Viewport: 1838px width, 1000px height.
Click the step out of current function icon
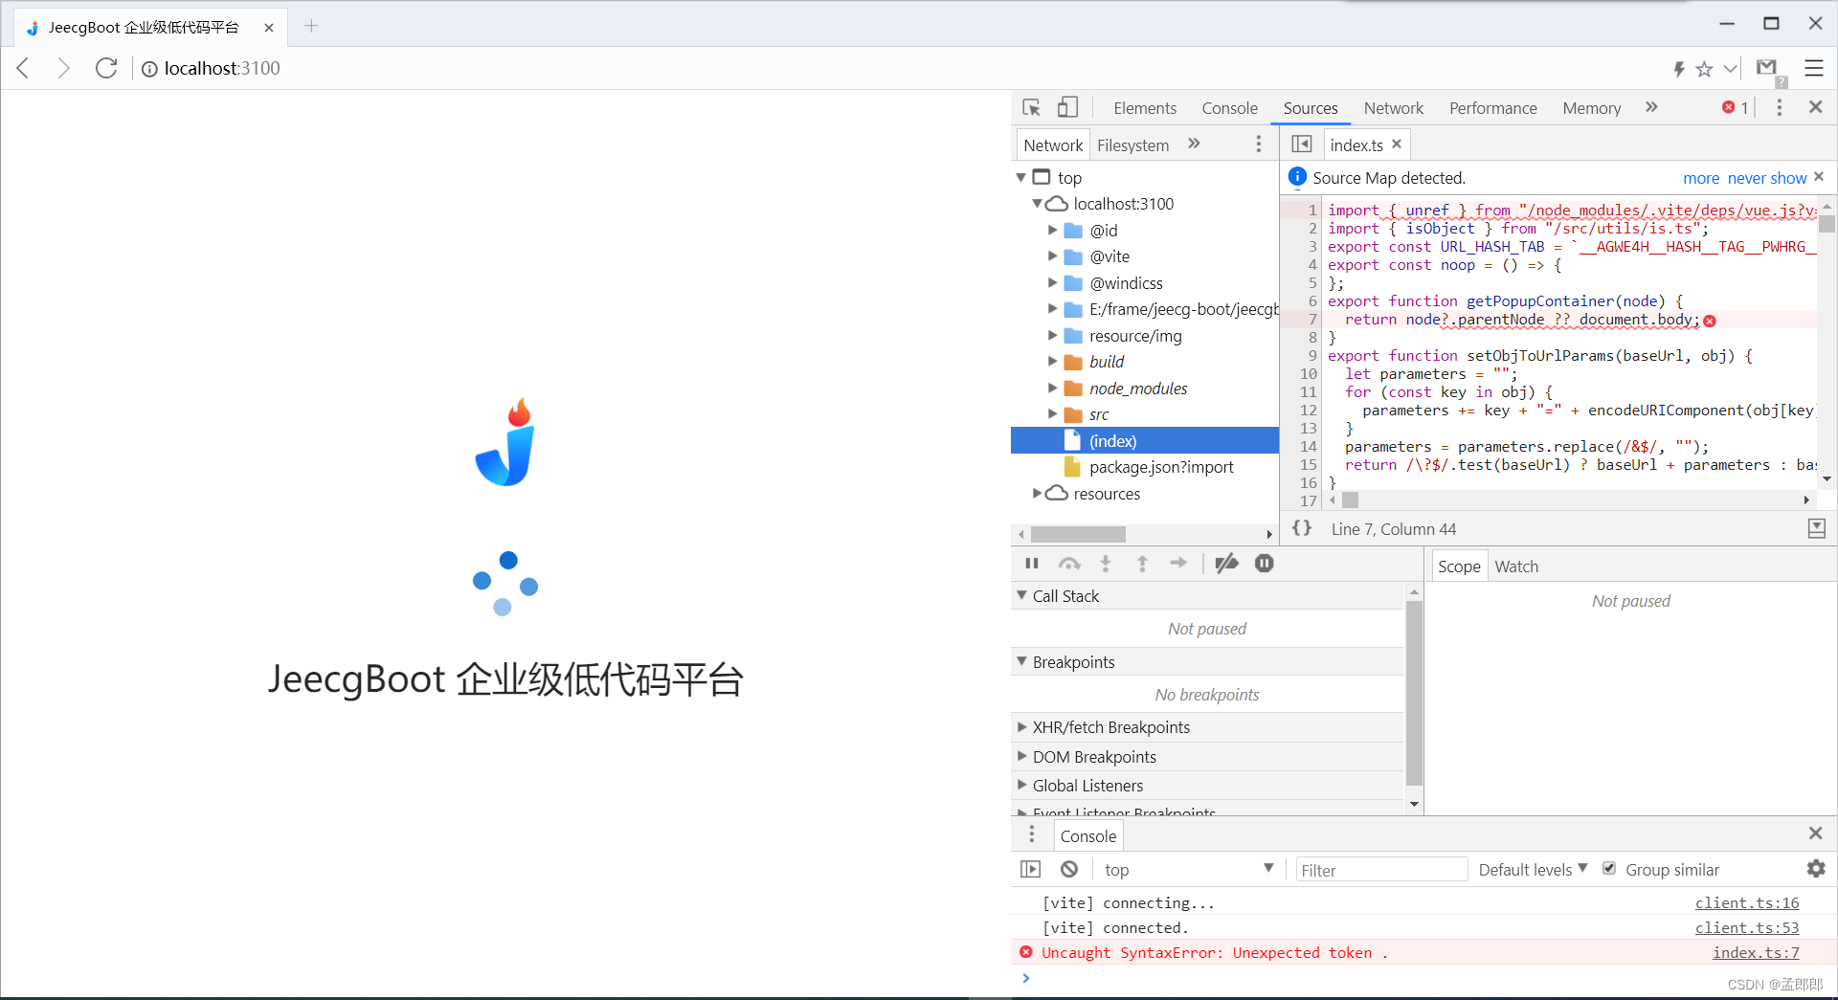(x=1142, y=564)
